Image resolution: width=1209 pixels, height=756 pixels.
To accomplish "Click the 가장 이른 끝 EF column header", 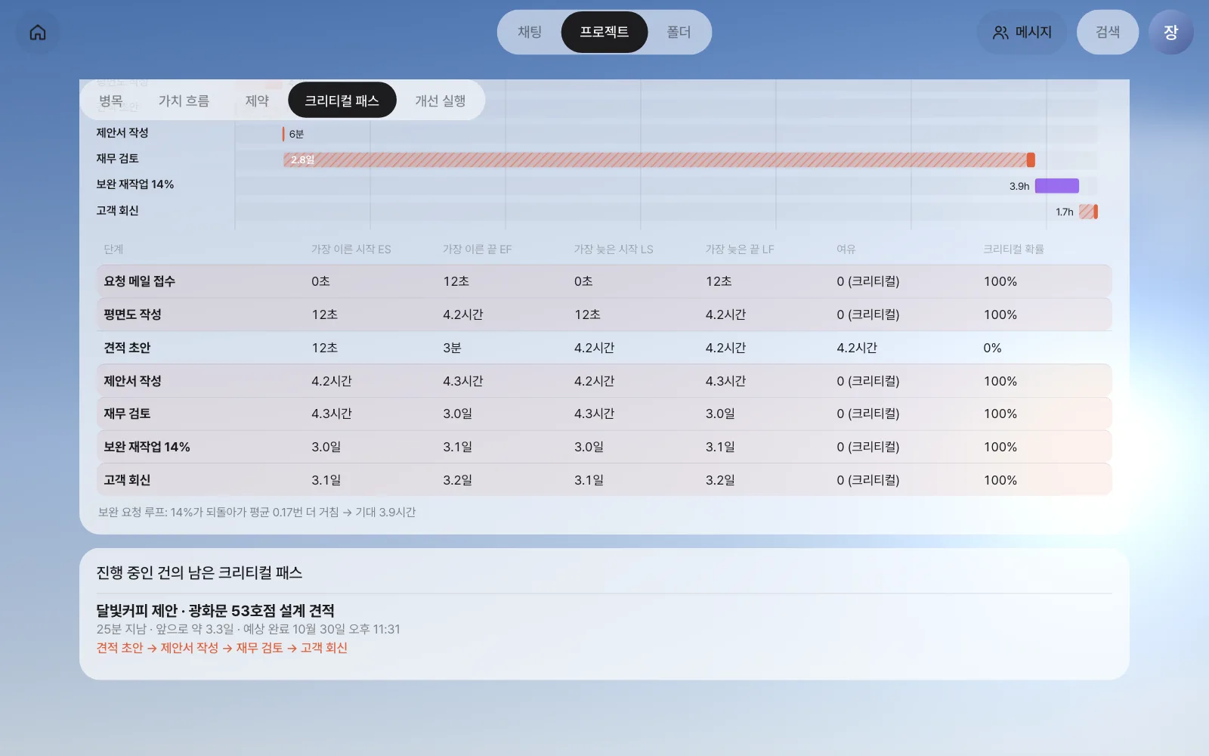I will pyautogui.click(x=478, y=249).
